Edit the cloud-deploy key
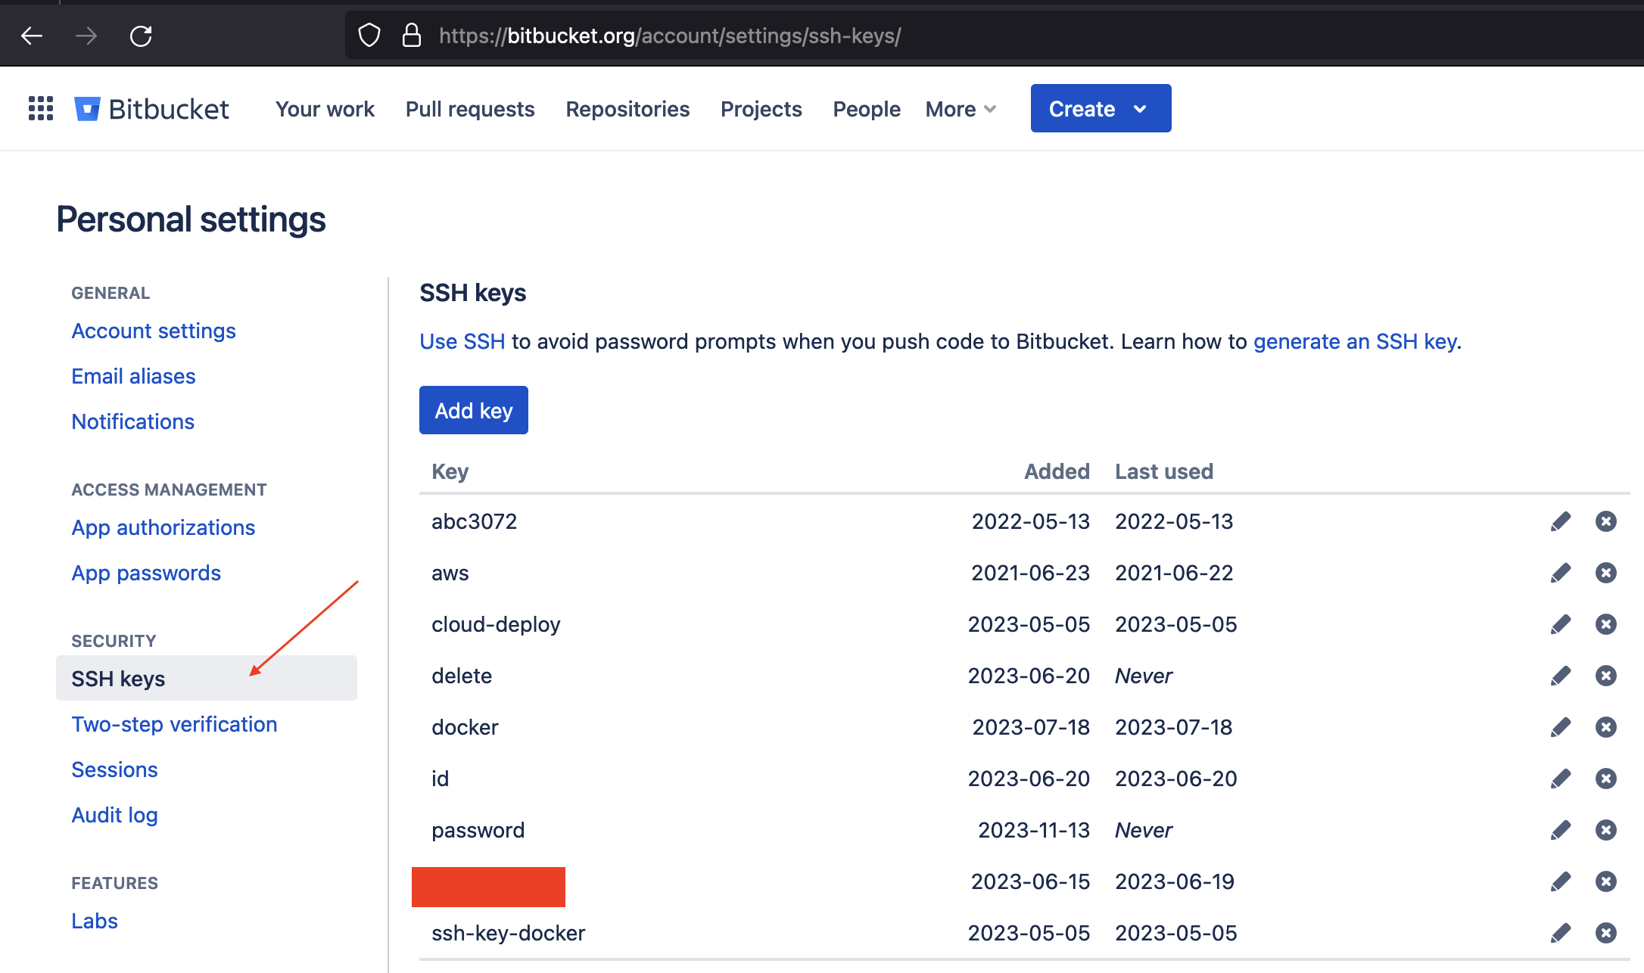1644x973 pixels. [1560, 624]
